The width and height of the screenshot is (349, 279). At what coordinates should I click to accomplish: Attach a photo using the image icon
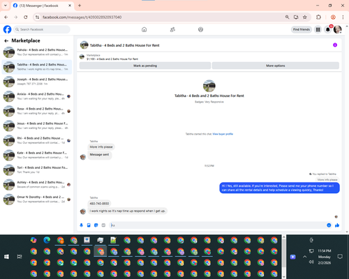point(89,225)
